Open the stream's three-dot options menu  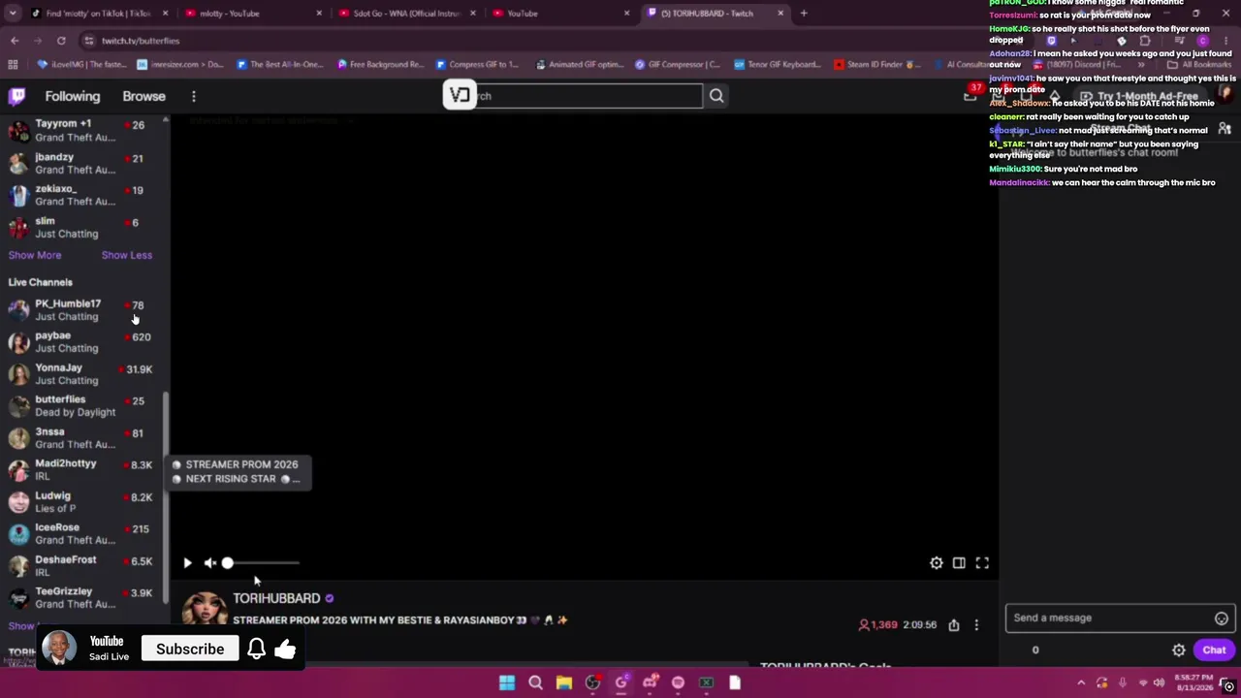976,625
